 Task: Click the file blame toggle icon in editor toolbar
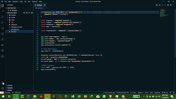[x=168, y=5]
